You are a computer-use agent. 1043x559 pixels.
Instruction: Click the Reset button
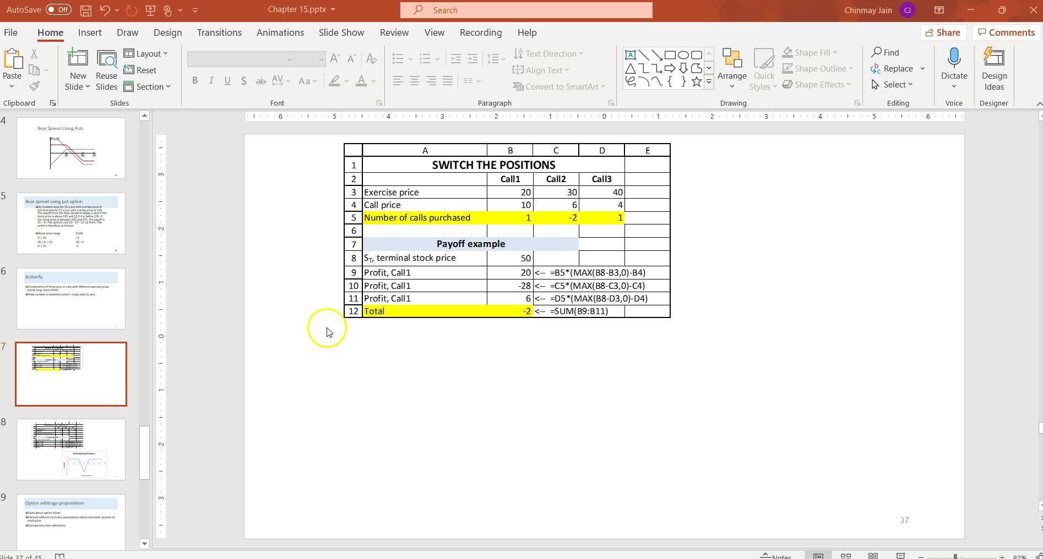(x=141, y=70)
